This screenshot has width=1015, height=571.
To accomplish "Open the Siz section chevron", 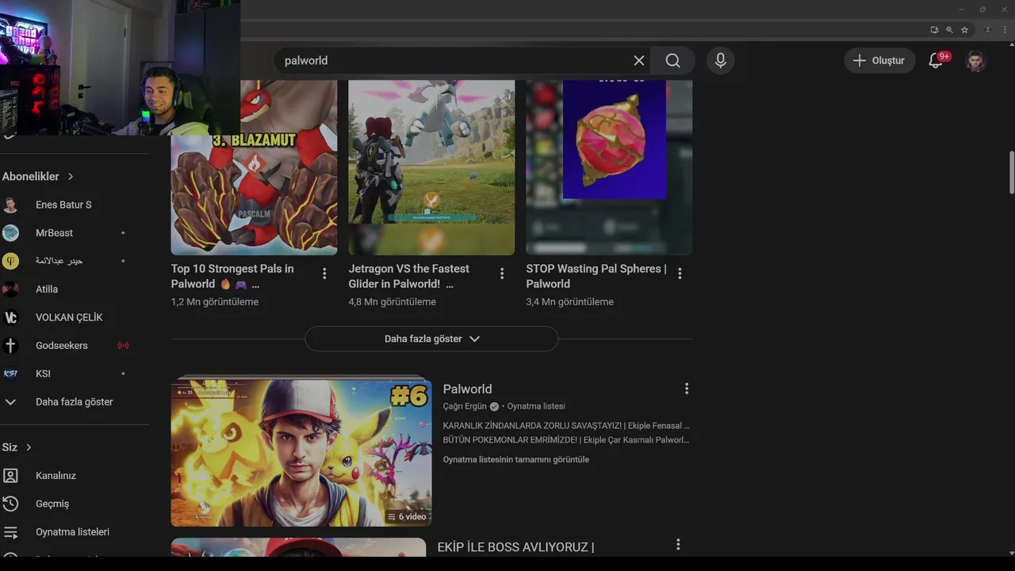I will [29, 447].
